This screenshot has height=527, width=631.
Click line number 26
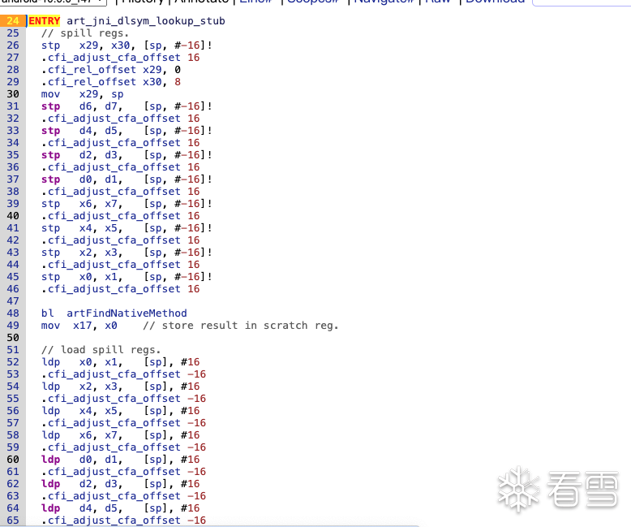13,45
